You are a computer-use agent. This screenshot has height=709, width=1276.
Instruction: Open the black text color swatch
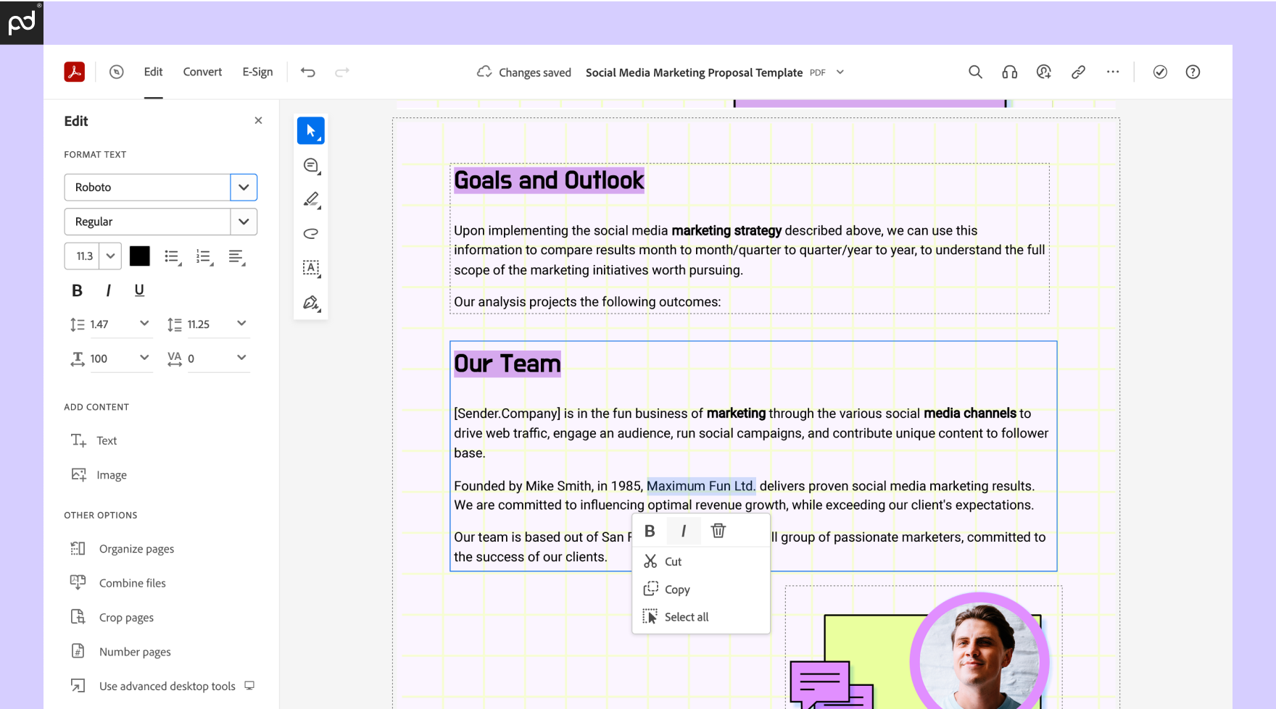[x=140, y=256]
